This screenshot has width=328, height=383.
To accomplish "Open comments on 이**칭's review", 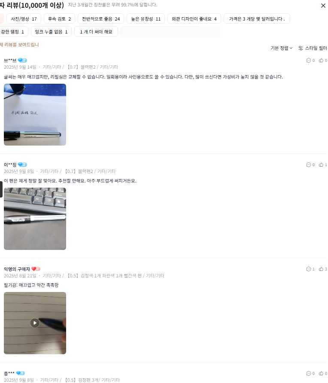I will click(x=308, y=164).
